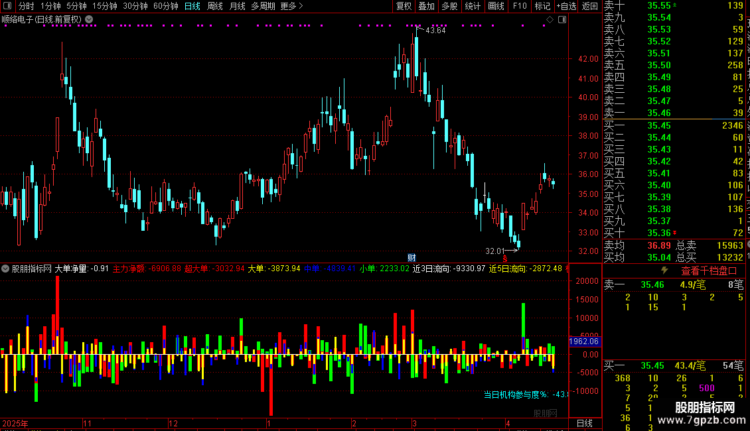750x431 pixels.
Task: Select the 60分钟 period
Action: (165, 6)
